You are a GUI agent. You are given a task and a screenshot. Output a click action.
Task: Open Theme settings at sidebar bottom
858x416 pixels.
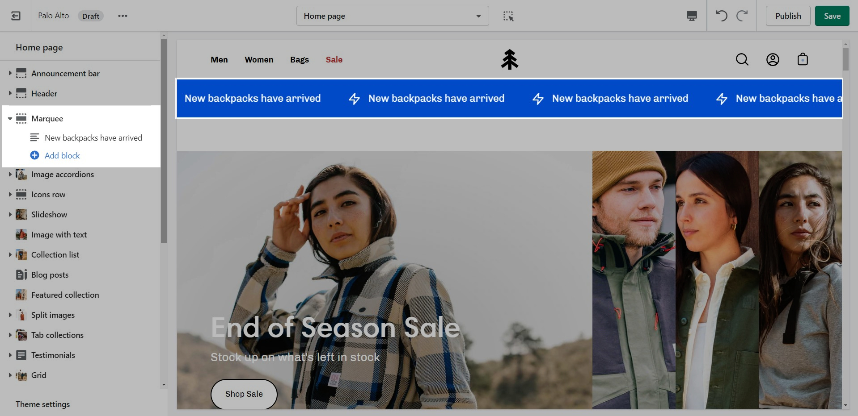click(43, 404)
